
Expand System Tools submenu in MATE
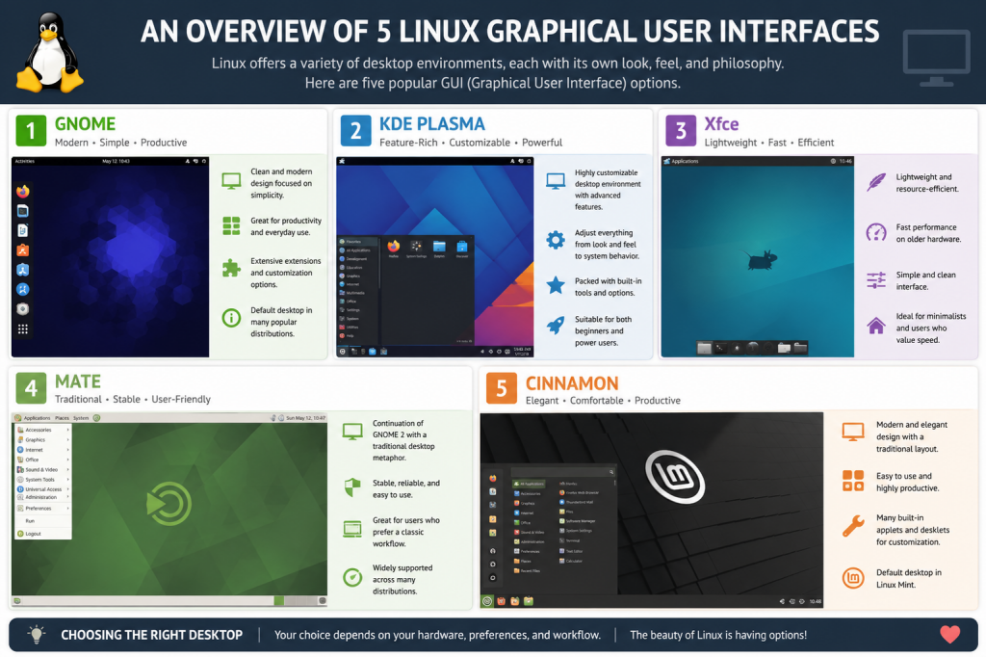coord(42,480)
